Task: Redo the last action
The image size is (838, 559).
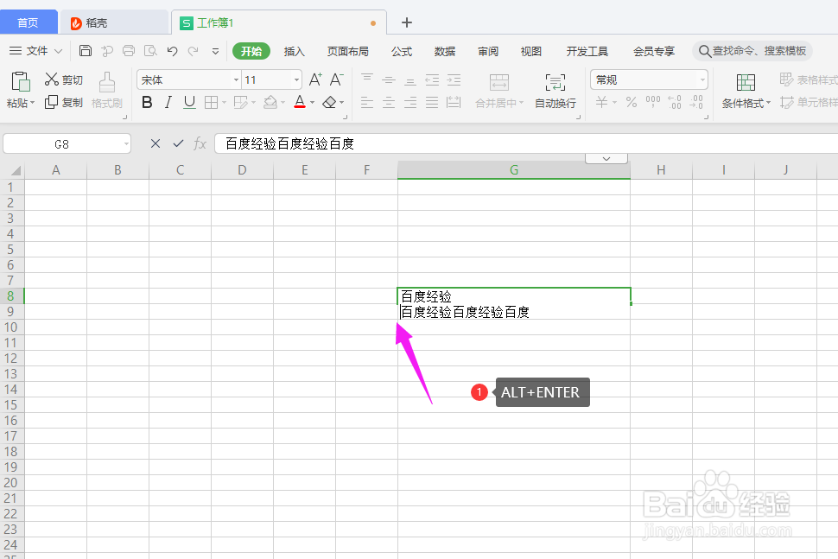Action: click(x=194, y=51)
